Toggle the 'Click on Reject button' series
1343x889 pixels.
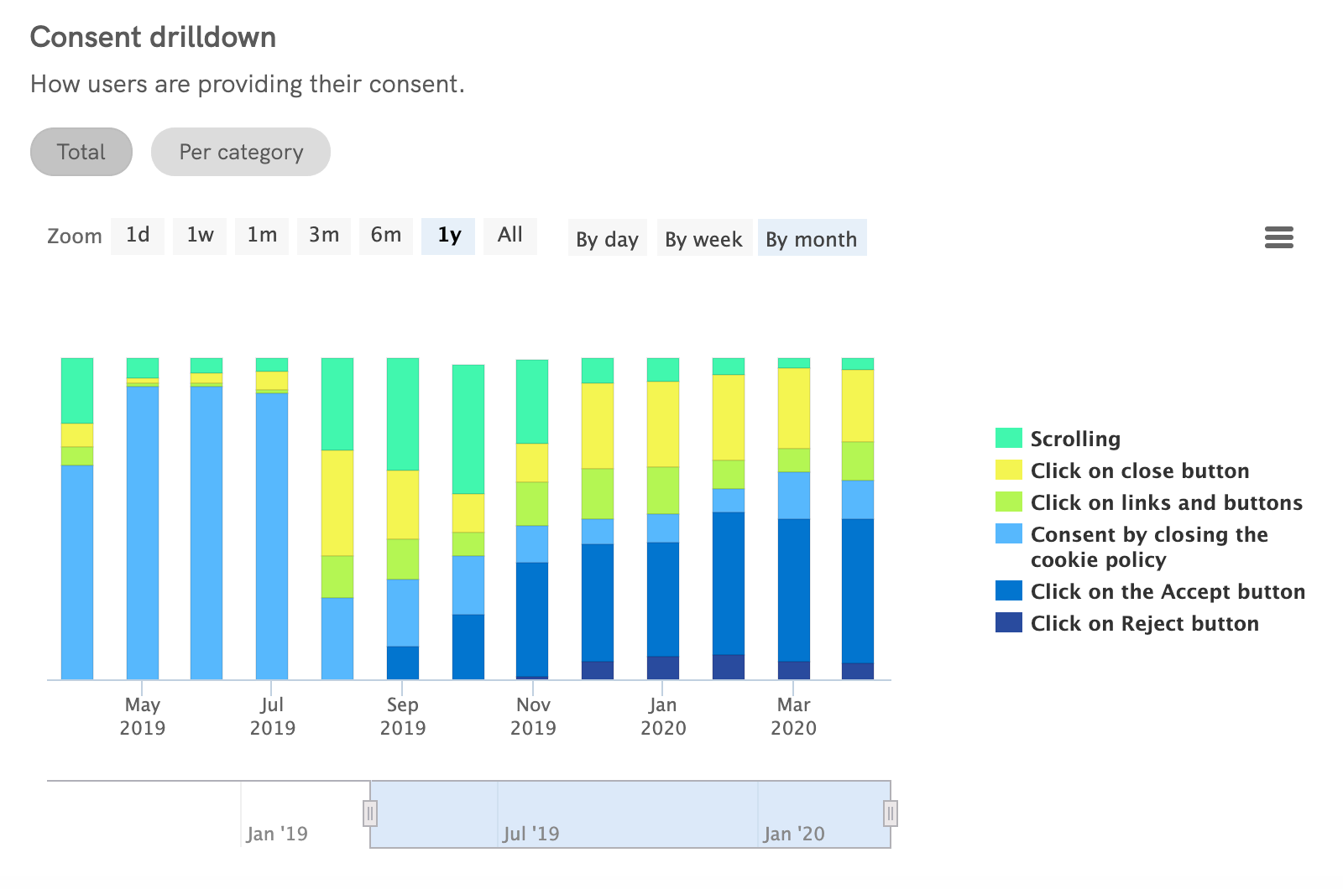[1145, 623]
